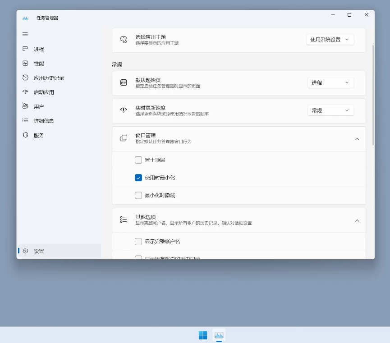Tick the 显示完整帐户名 checkbox
Image resolution: width=390 pixels, height=343 pixels.
coord(138,241)
